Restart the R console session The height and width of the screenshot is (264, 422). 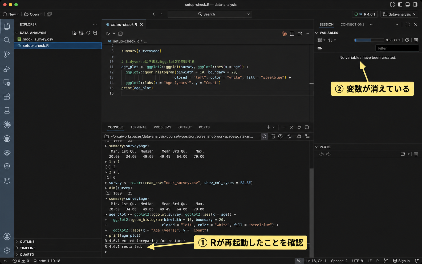(x=264, y=136)
